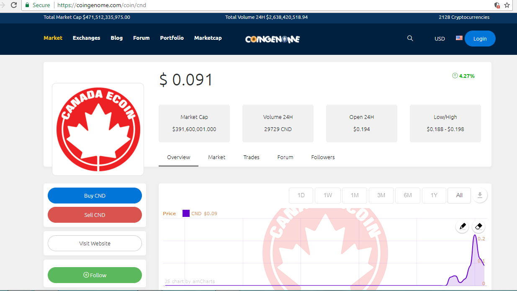This screenshot has width=517, height=291.
Task: Open the Forum nav menu item
Action: (141, 38)
